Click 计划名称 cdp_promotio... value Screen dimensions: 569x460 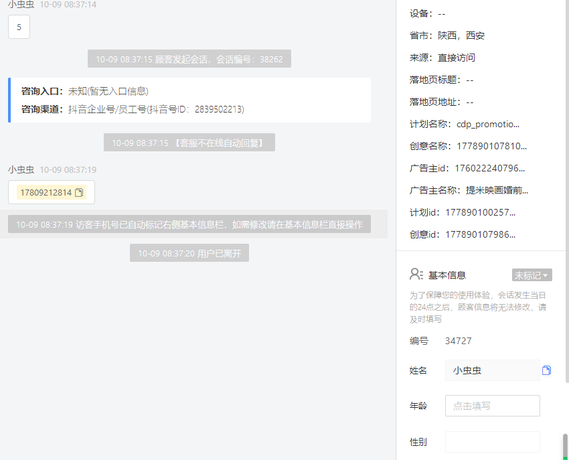[488, 124]
